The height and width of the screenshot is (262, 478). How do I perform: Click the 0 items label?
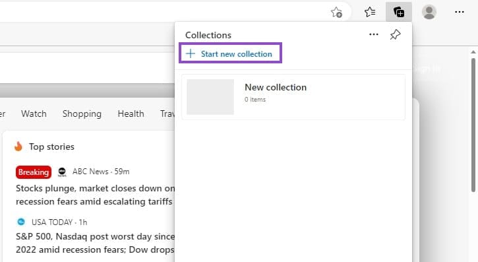[x=255, y=100]
